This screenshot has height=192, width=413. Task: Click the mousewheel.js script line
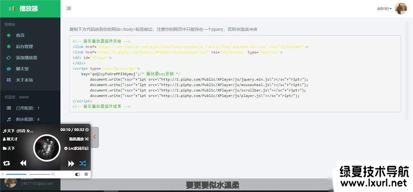(x=199, y=85)
